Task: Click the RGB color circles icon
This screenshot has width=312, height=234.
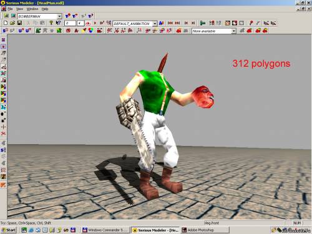Action: coord(91,31)
